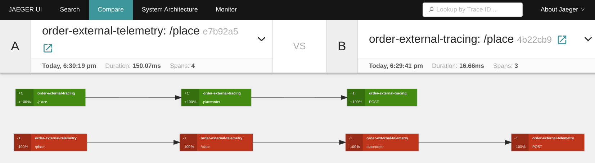Select red order-external-telemetry POST node
595x163 pixels.
click(x=547, y=143)
